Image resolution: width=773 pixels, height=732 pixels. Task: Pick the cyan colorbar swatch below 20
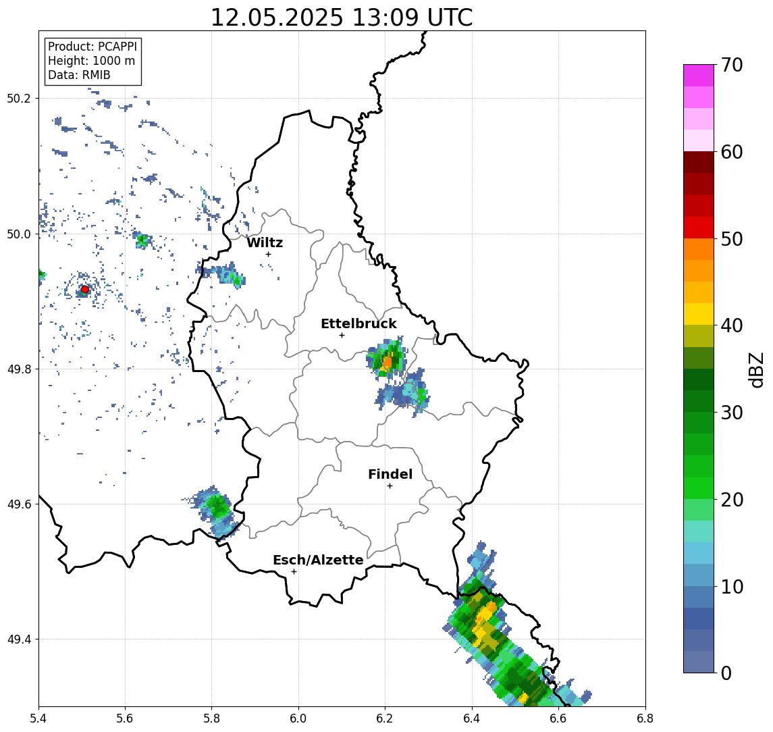click(699, 531)
